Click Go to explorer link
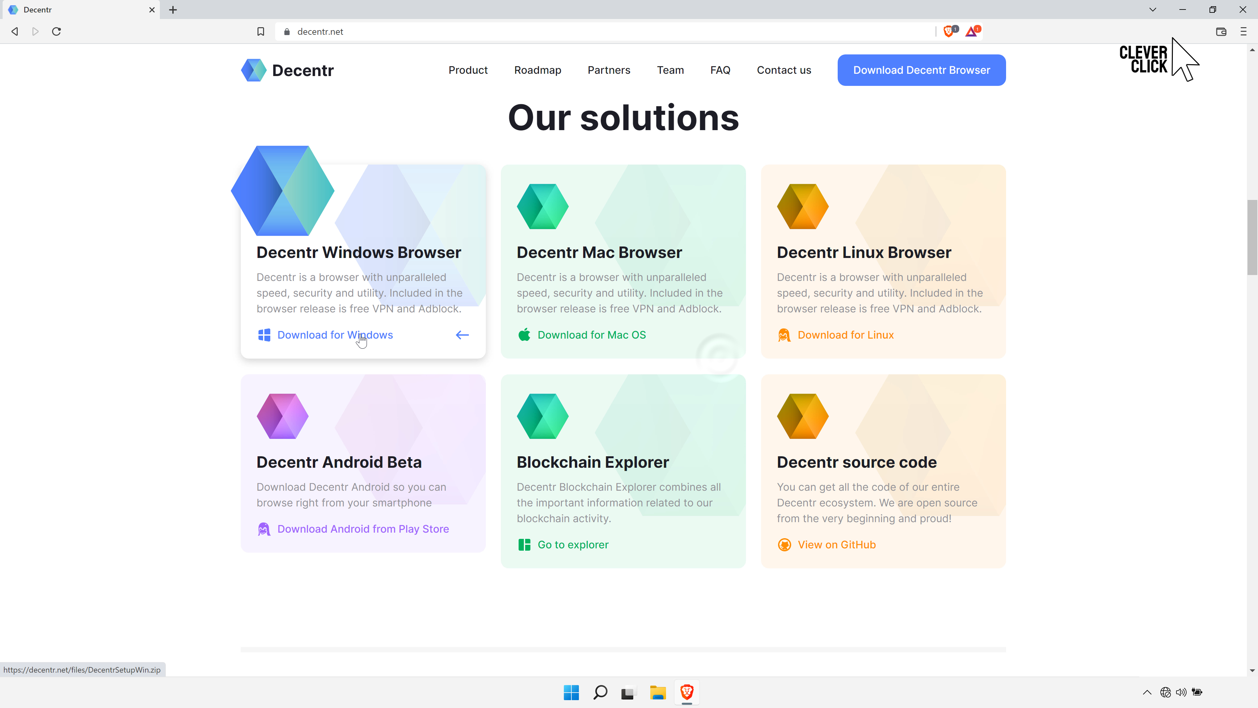This screenshot has height=708, width=1258. pos(573,545)
